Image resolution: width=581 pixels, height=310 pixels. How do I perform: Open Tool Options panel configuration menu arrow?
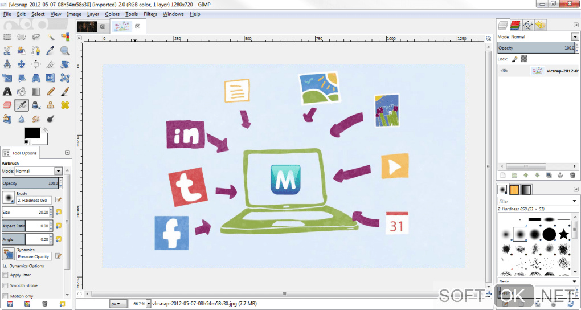(x=67, y=152)
